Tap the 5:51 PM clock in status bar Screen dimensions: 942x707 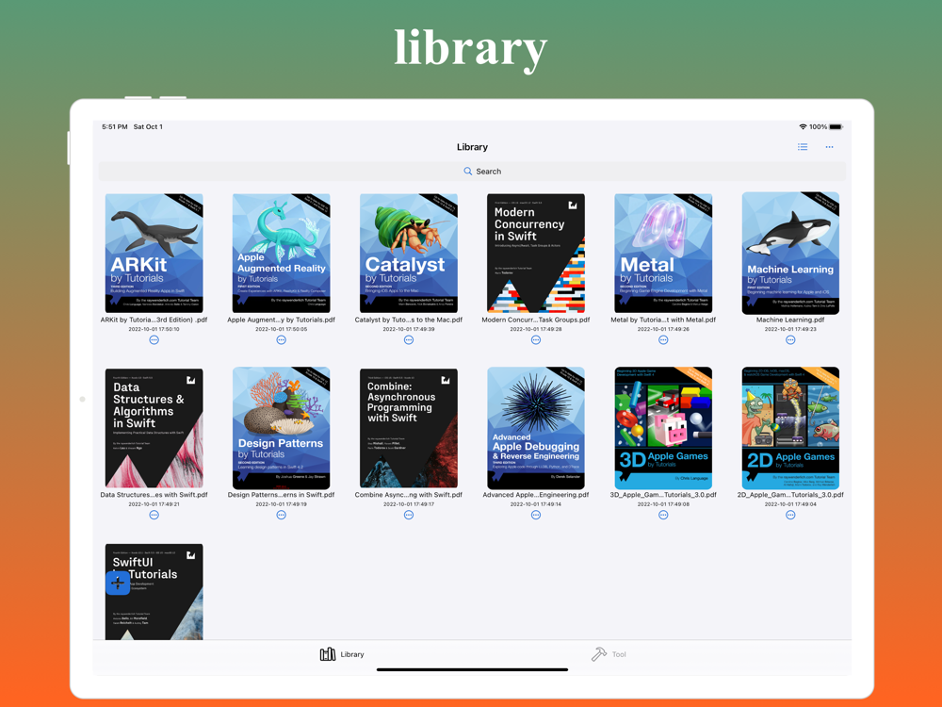click(115, 127)
